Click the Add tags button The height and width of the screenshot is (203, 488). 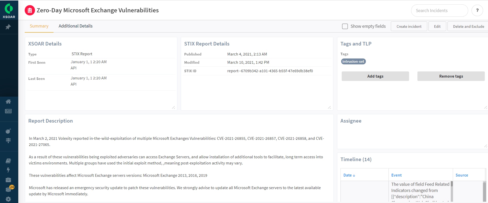(375, 76)
